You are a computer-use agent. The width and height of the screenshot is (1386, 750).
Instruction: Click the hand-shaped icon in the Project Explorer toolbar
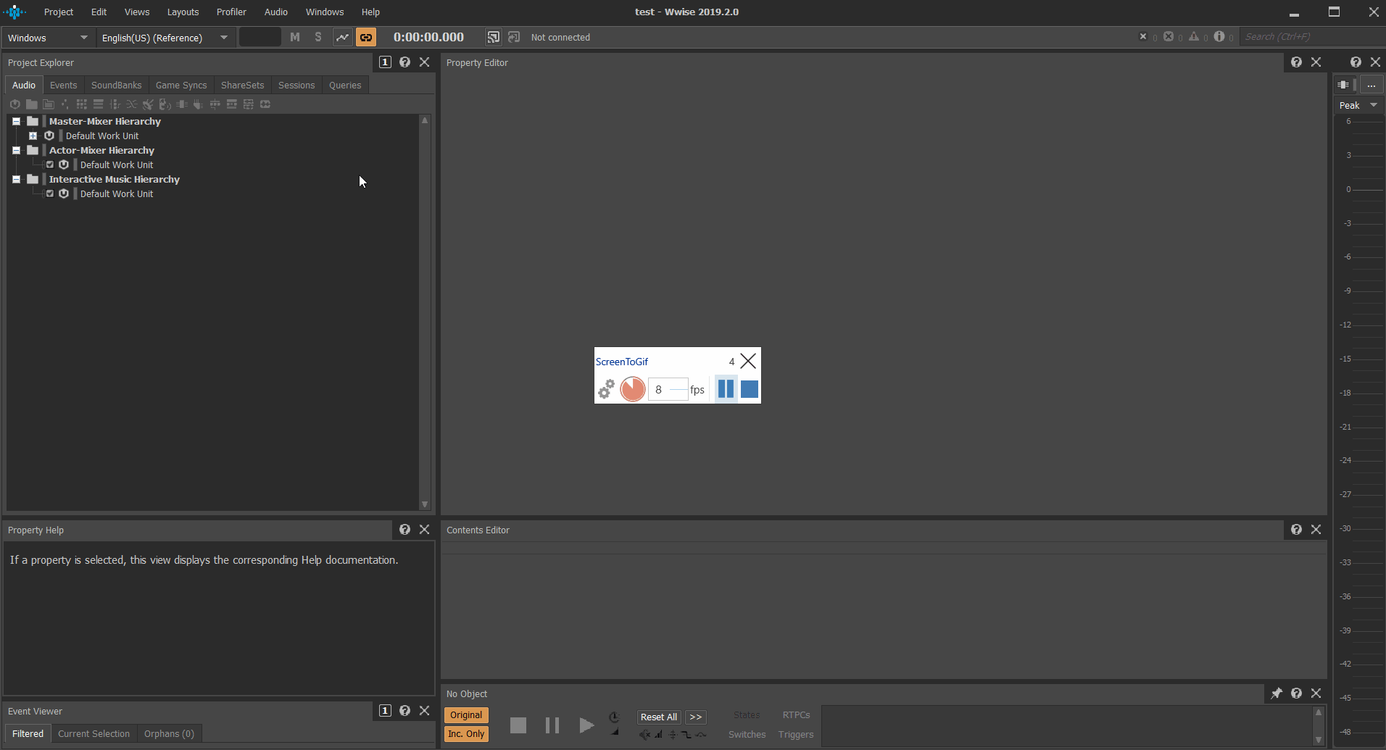[198, 104]
